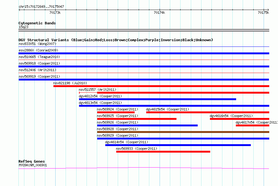The image size is (278, 186).
Task: Click the left arrow end of ruler
Action: click(19, 10)
